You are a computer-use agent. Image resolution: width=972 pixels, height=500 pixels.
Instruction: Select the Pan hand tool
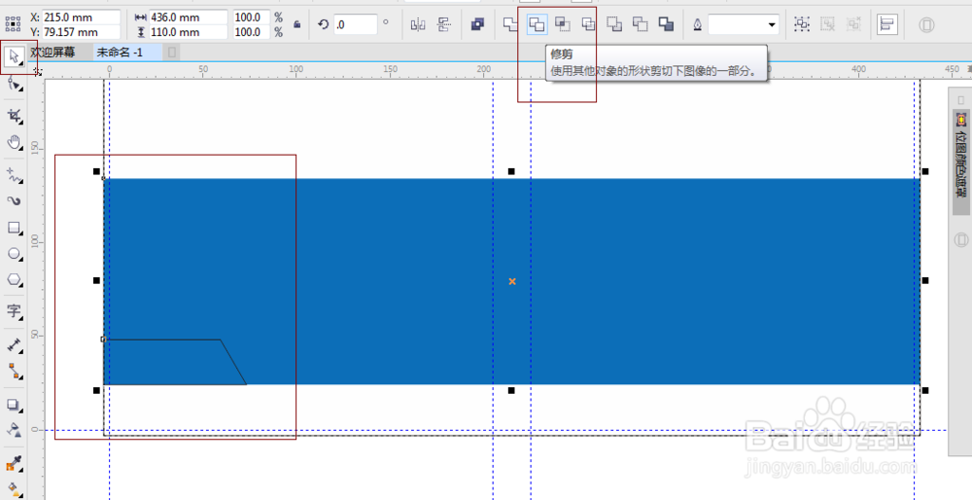click(14, 143)
